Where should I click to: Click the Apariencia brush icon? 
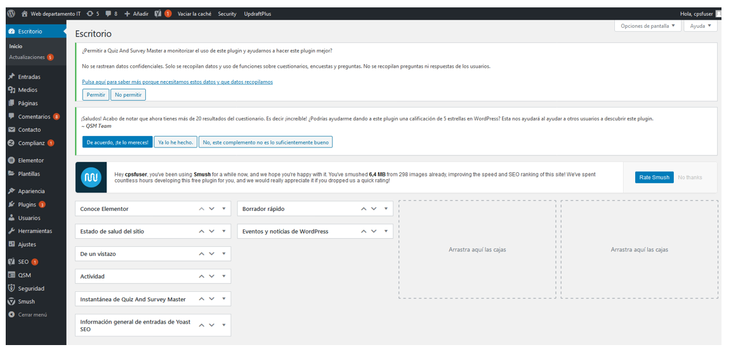point(12,191)
